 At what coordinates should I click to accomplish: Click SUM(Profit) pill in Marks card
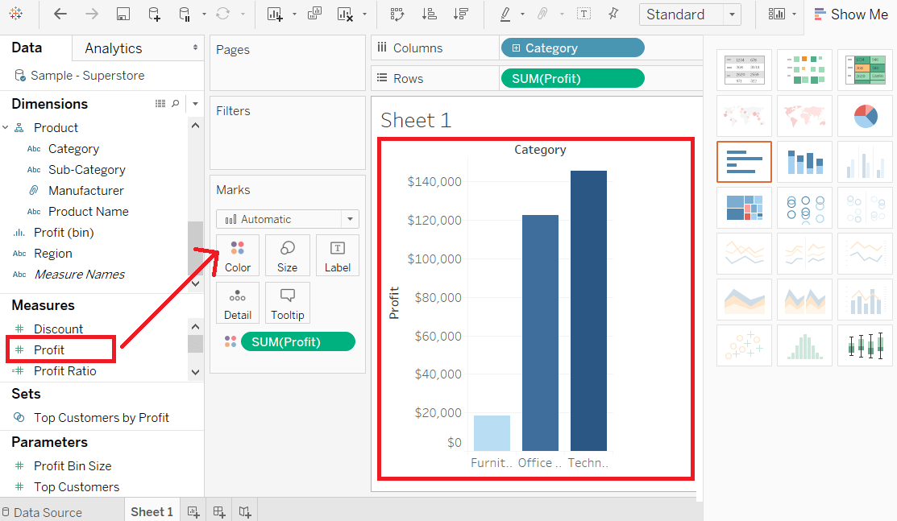pyautogui.click(x=298, y=341)
